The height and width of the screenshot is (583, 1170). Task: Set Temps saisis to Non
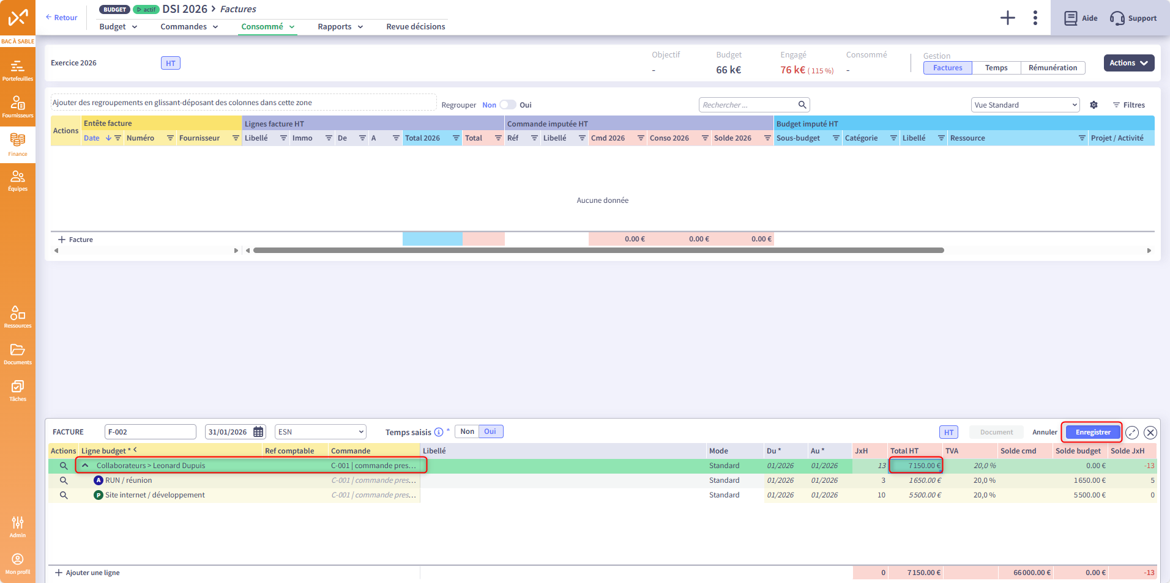[x=467, y=431]
